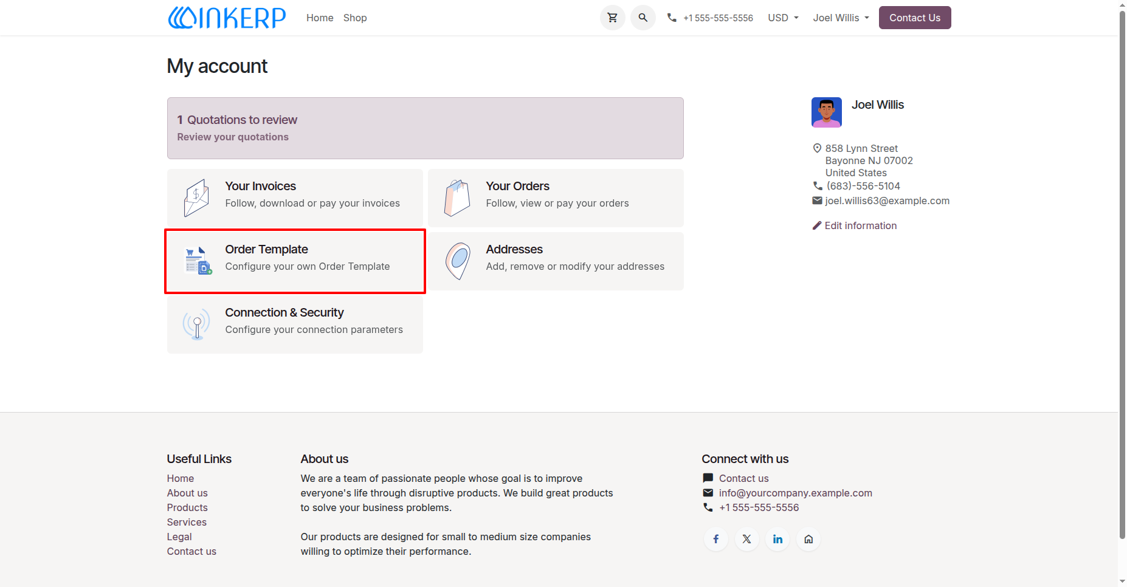
Task: Click footer About us link
Action: click(x=187, y=493)
